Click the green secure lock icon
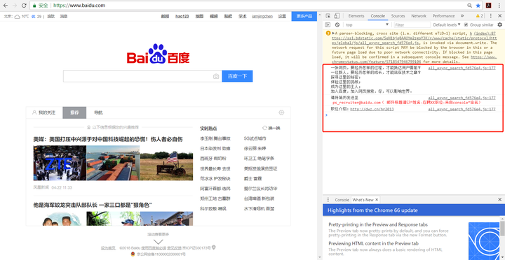Image resolution: width=505 pixels, height=260 pixels. tap(35, 6)
